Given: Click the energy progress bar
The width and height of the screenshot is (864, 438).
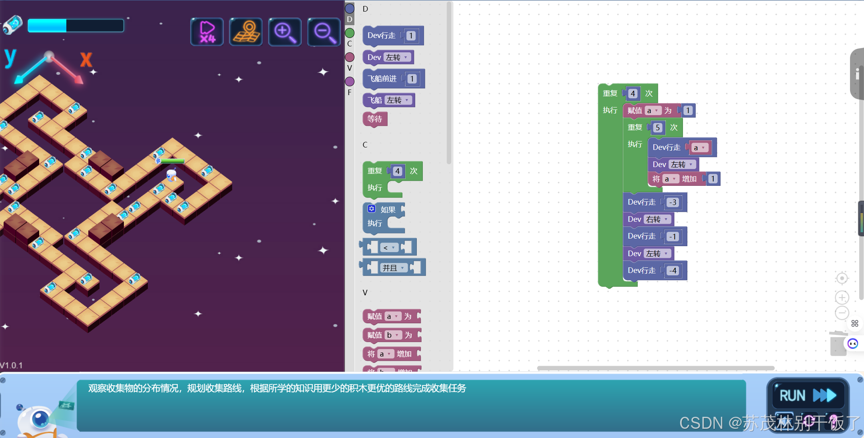Looking at the screenshot, I should [x=76, y=26].
